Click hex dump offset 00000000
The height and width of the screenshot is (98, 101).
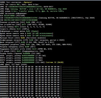point(4,67)
